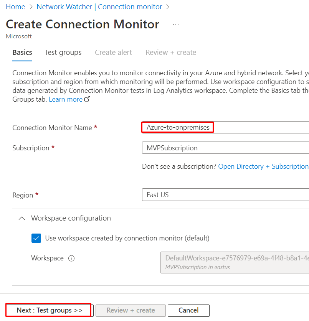
Task: Open the Review + create tab
Action: pos(170,53)
